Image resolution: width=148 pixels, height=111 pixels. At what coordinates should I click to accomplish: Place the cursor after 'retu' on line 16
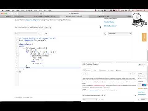(x=30, y=68)
